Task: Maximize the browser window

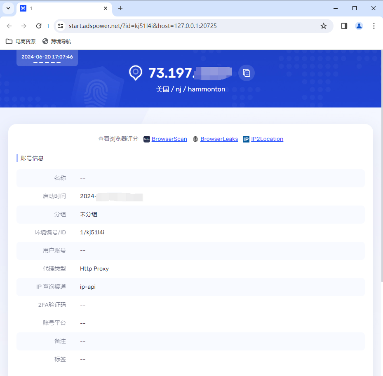Action: (355, 8)
